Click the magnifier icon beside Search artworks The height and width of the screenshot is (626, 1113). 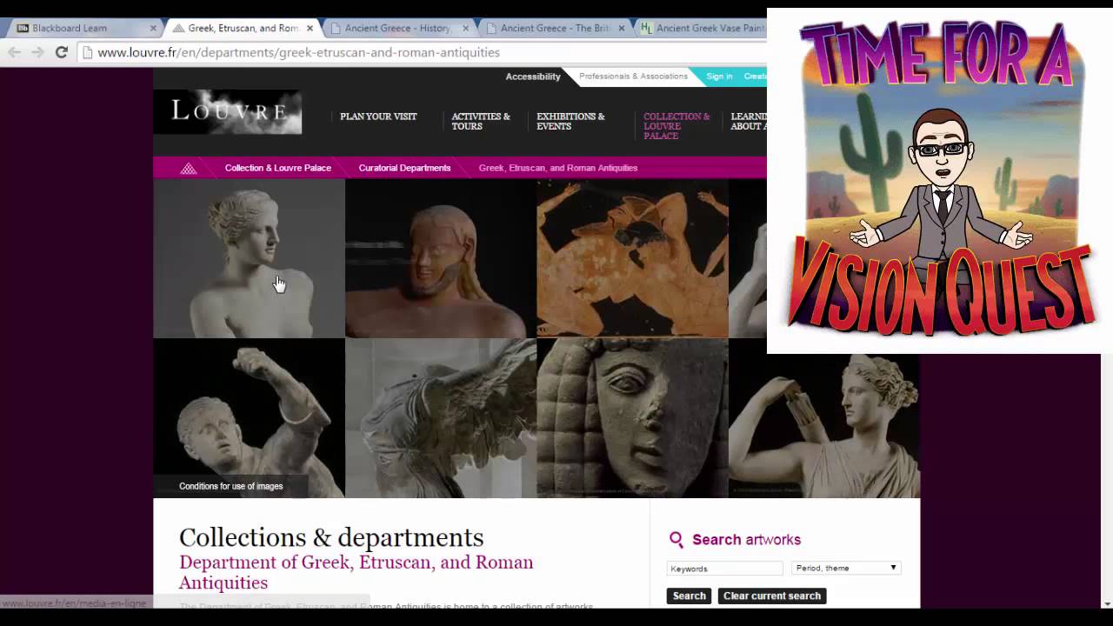point(676,540)
